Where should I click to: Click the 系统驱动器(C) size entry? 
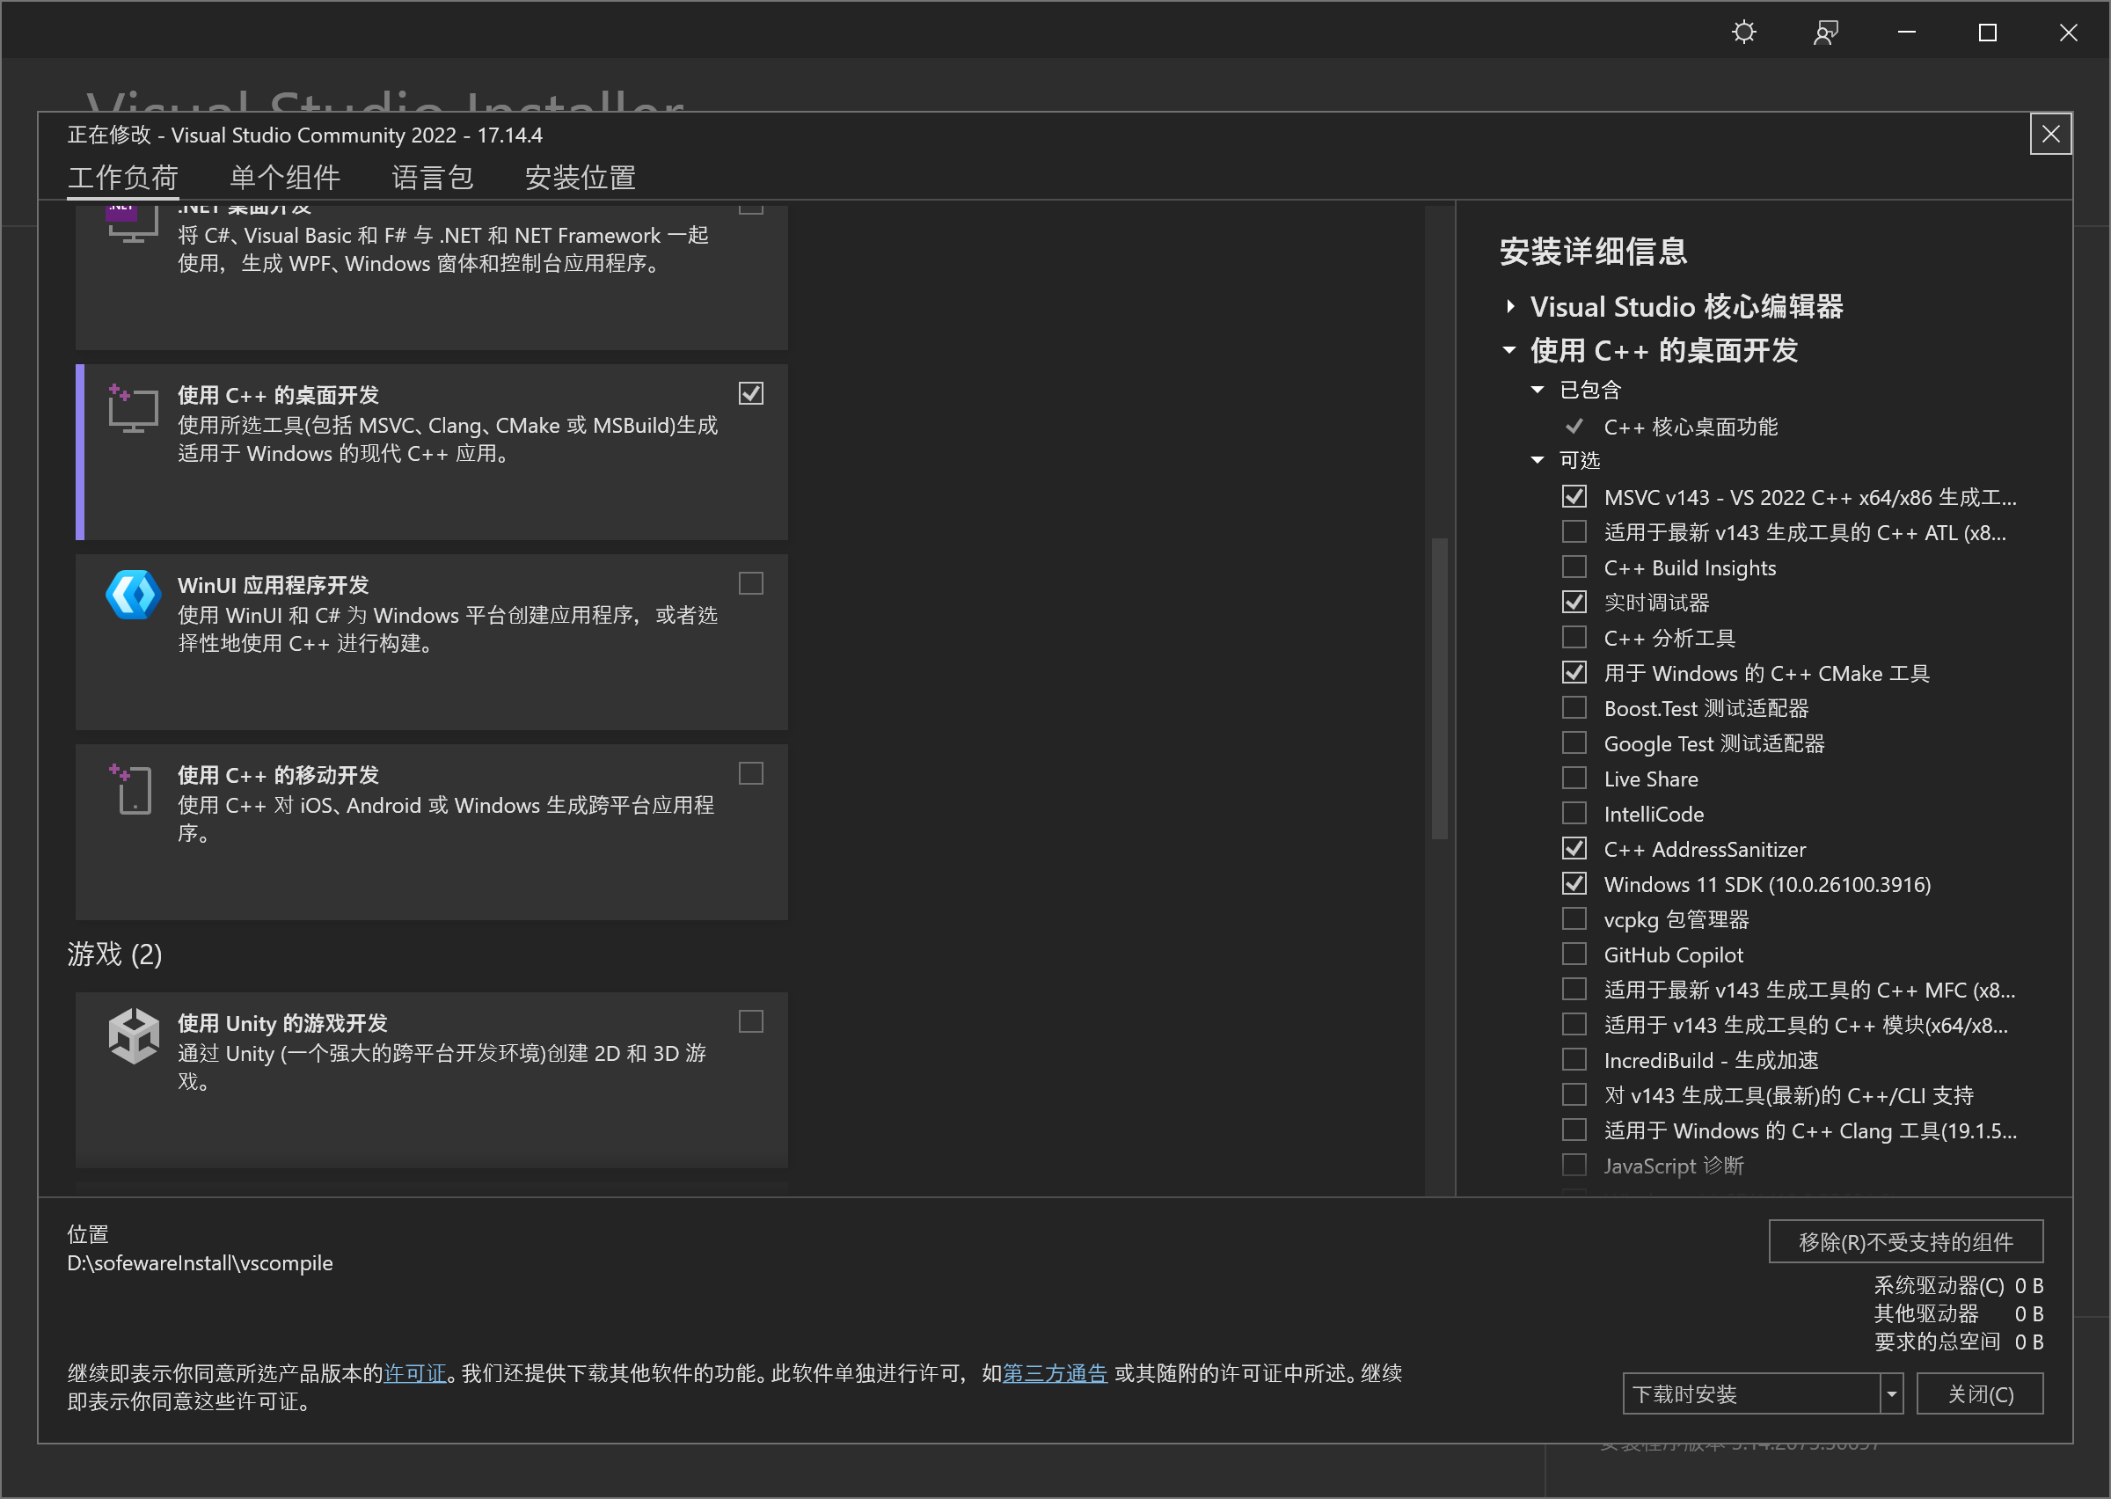[x=1959, y=1285]
